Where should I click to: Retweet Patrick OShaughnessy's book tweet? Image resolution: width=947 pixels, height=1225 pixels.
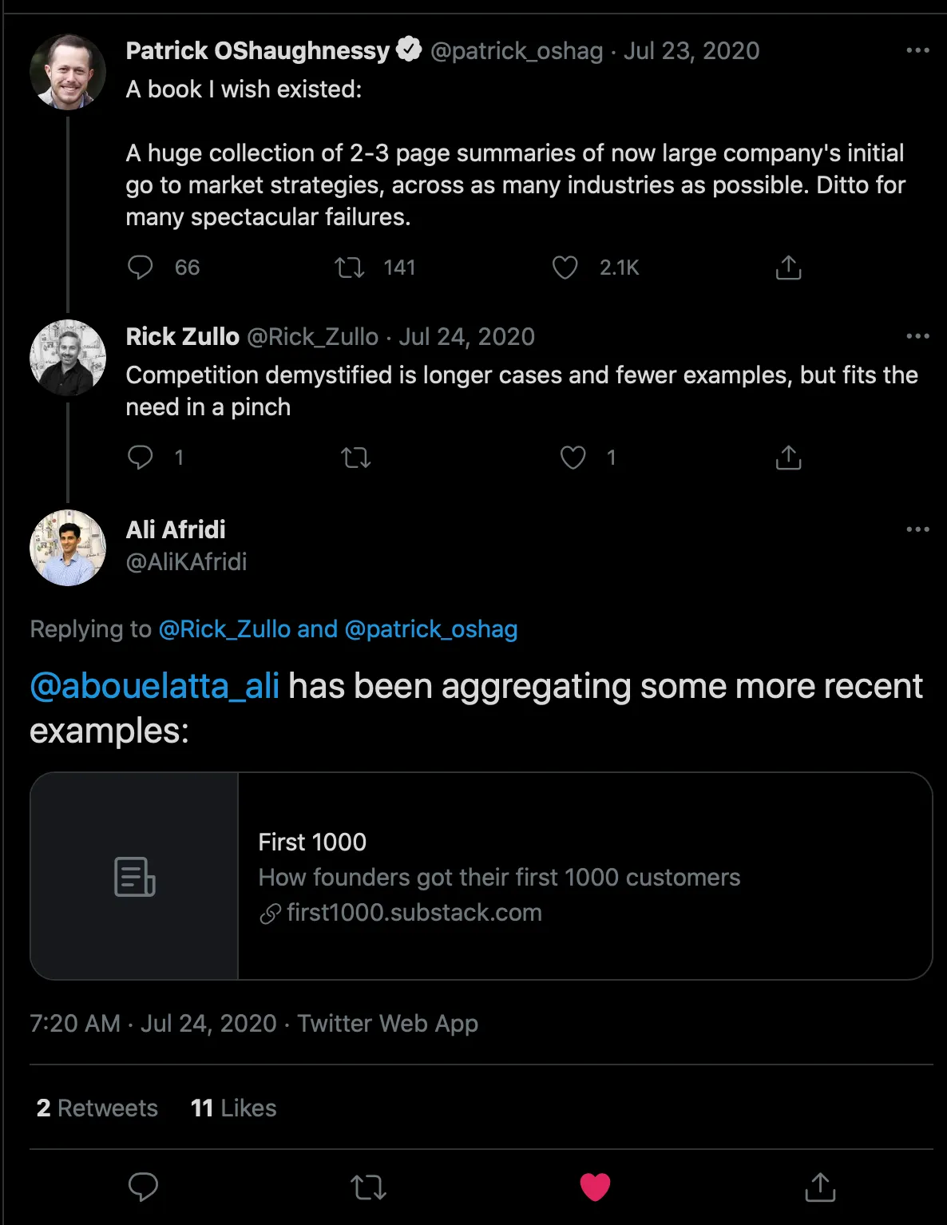tap(350, 268)
